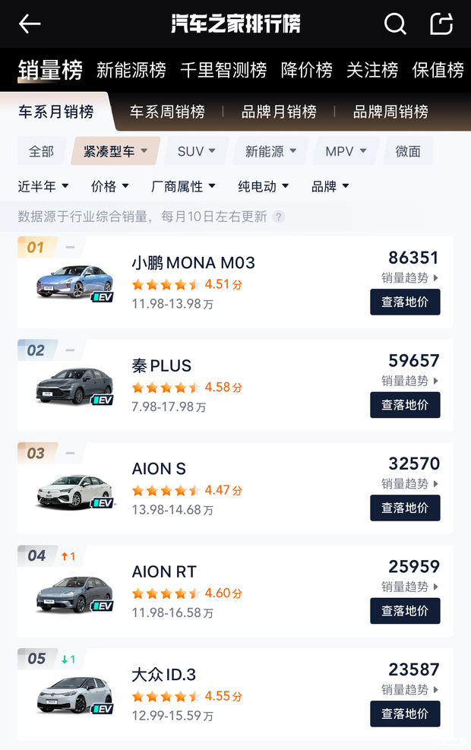Tap 查落地价 for 大众 ID.3
Viewport: 471px width, 750px height.
[405, 714]
